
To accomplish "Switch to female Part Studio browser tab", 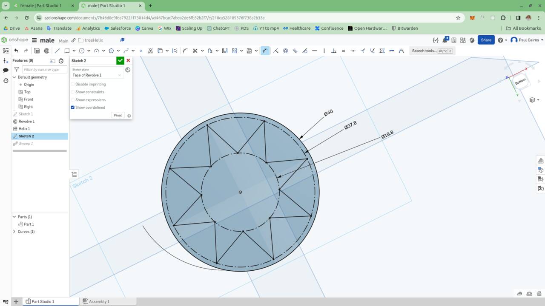I will tap(41, 6).
